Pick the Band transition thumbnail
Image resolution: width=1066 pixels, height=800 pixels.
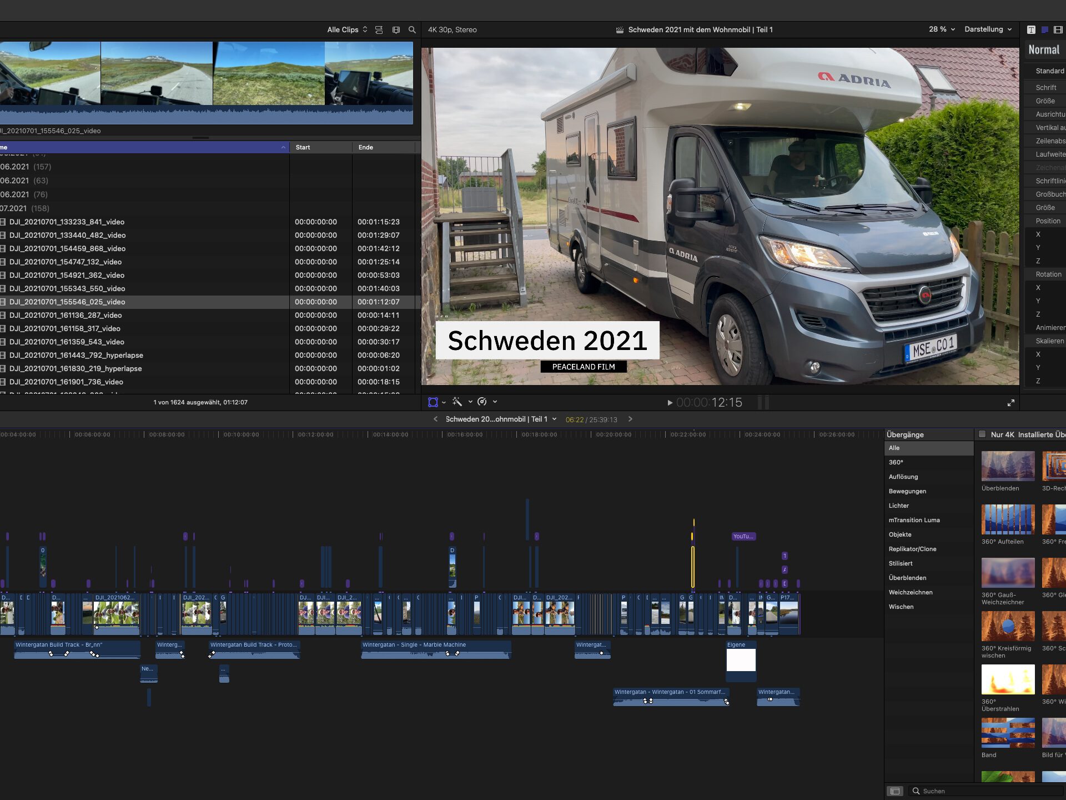tap(1008, 732)
